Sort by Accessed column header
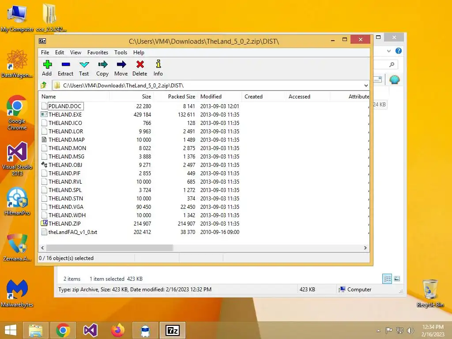This screenshot has width=452, height=339. 308,97
